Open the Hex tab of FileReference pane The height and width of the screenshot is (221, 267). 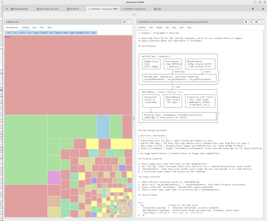pyautogui.click(x=167, y=28)
